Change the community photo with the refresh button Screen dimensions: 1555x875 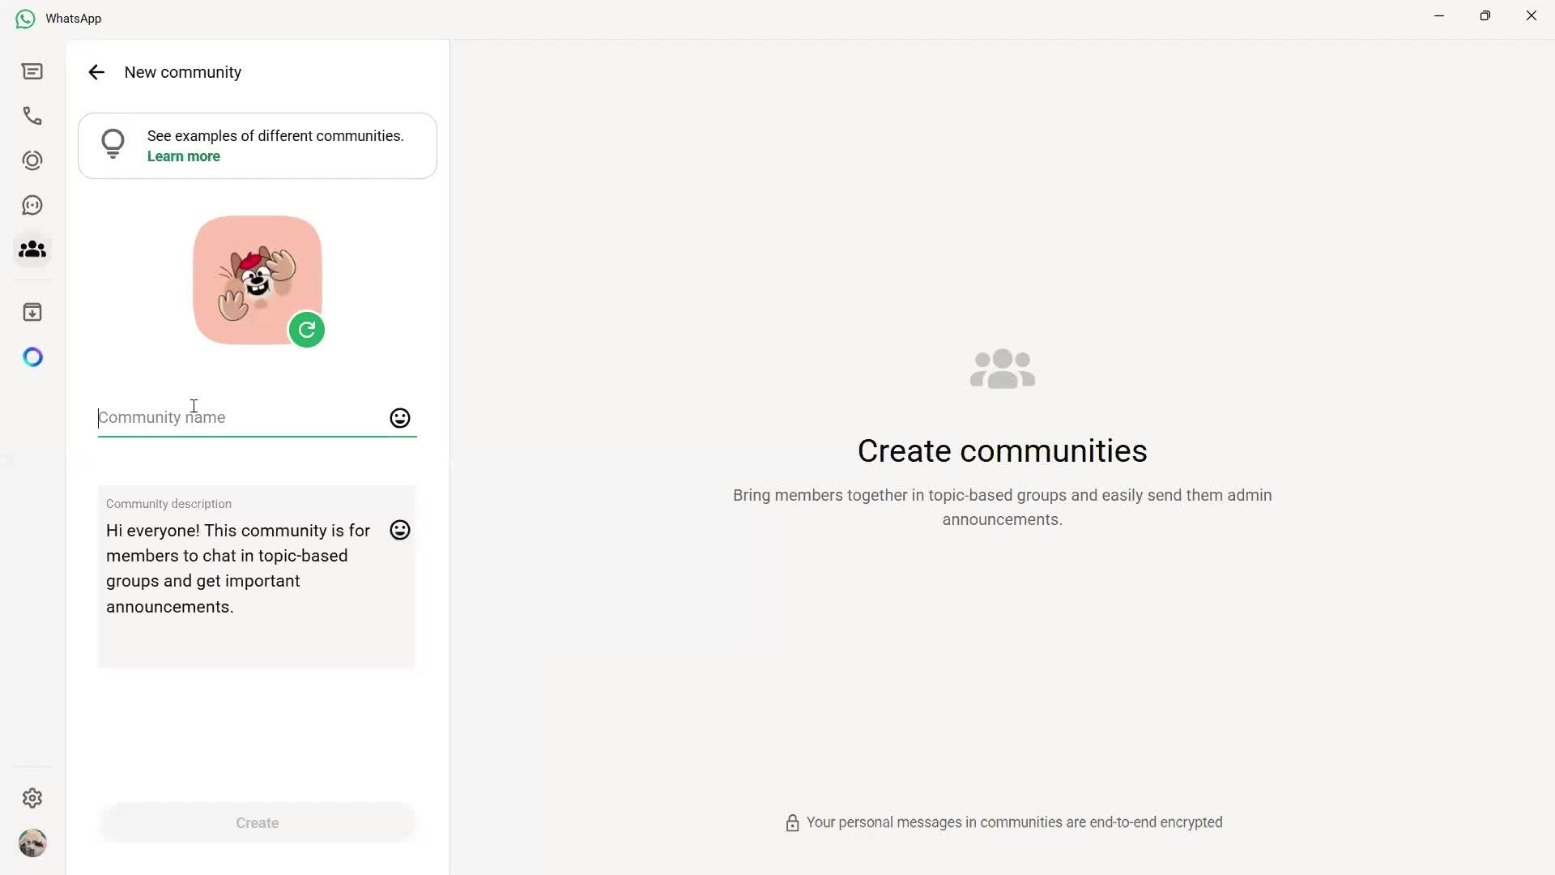[x=305, y=330]
